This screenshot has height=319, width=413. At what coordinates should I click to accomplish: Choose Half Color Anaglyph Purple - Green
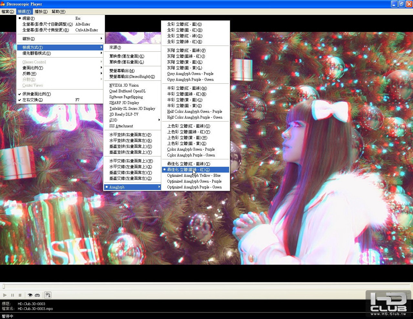[x=196, y=117]
